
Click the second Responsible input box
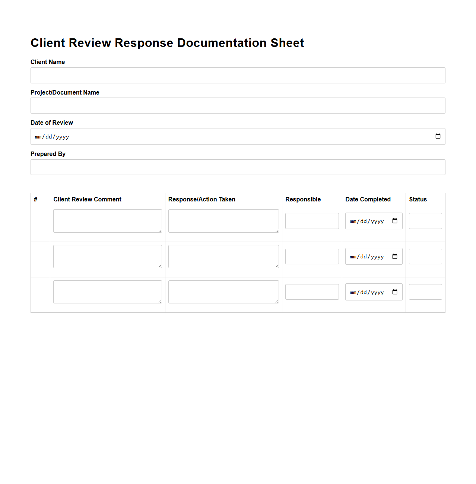pyautogui.click(x=312, y=256)
